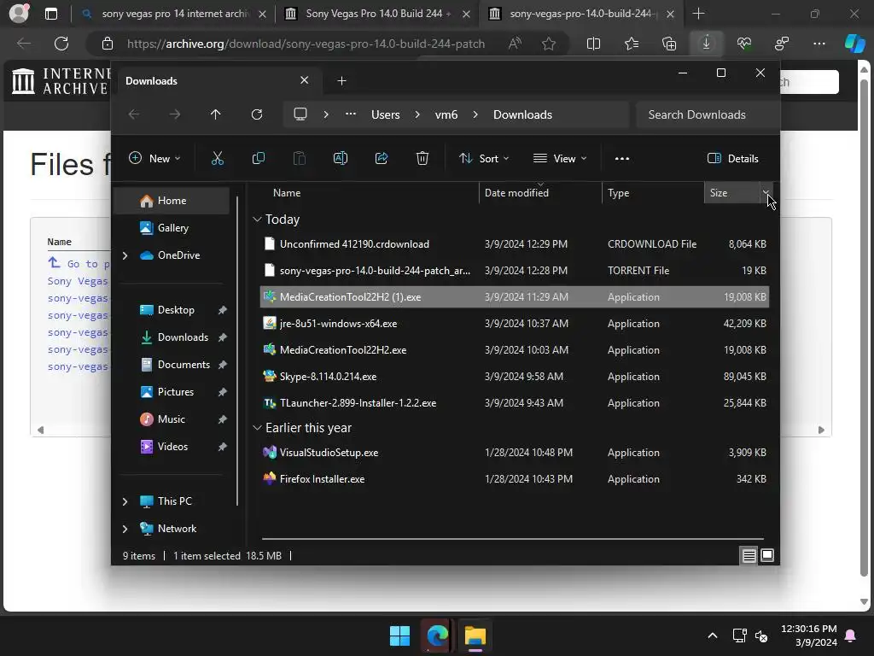The height and width of the screenshot is (656, 874).
Task: Select Skype-8.114.0.214.exe file
Action: (515, 377)
